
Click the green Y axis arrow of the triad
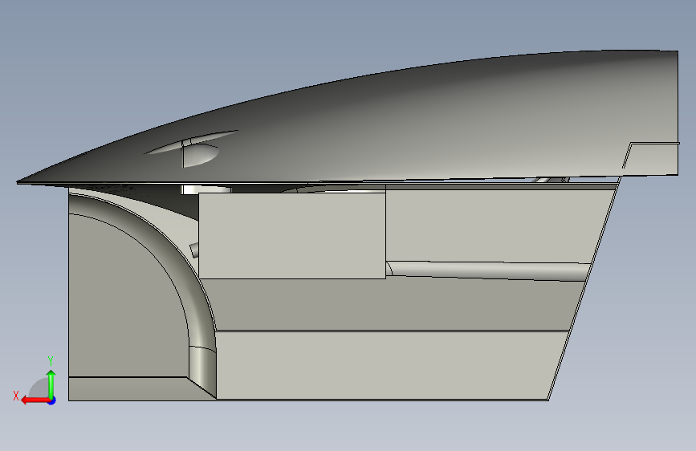click(51, 384)
